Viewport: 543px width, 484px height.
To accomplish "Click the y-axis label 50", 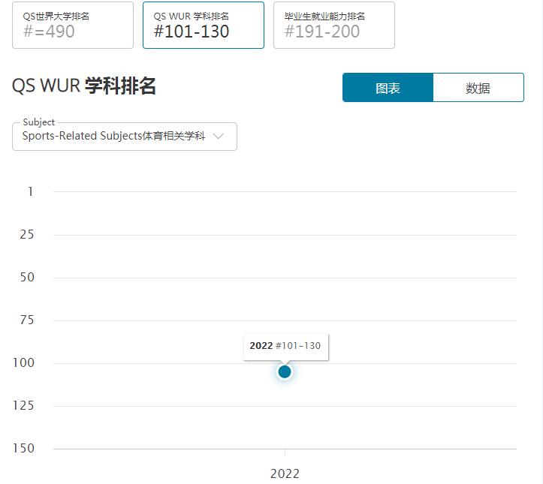I will 27,277.
